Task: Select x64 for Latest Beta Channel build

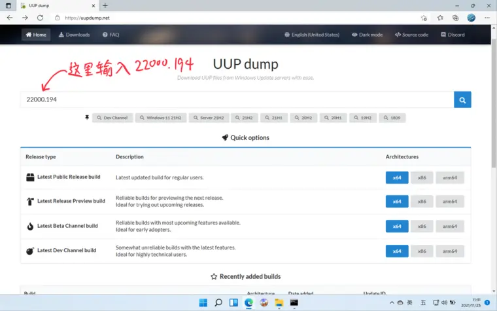Action: coord(397,227)
